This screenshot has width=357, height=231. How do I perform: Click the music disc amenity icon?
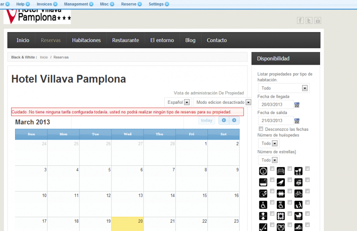tap(263, 194)
